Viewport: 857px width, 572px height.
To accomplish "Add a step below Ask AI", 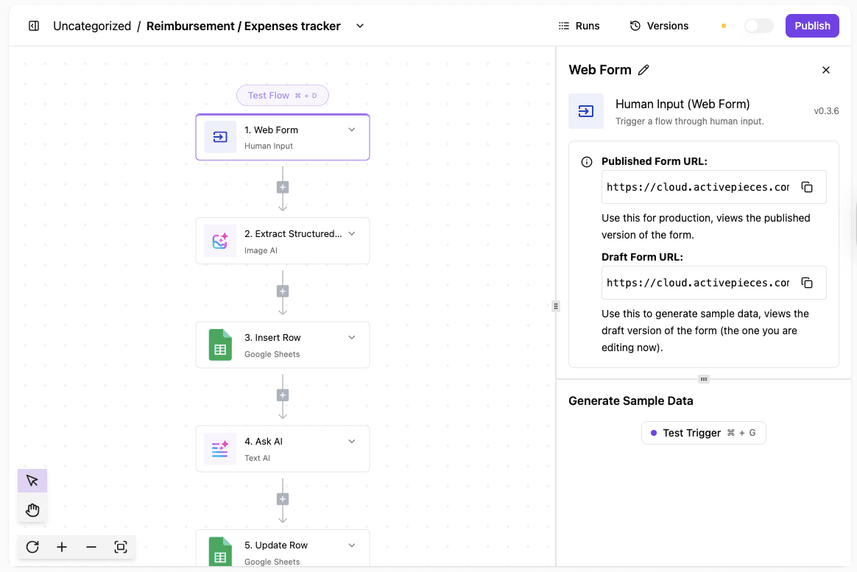I will 283,498.
